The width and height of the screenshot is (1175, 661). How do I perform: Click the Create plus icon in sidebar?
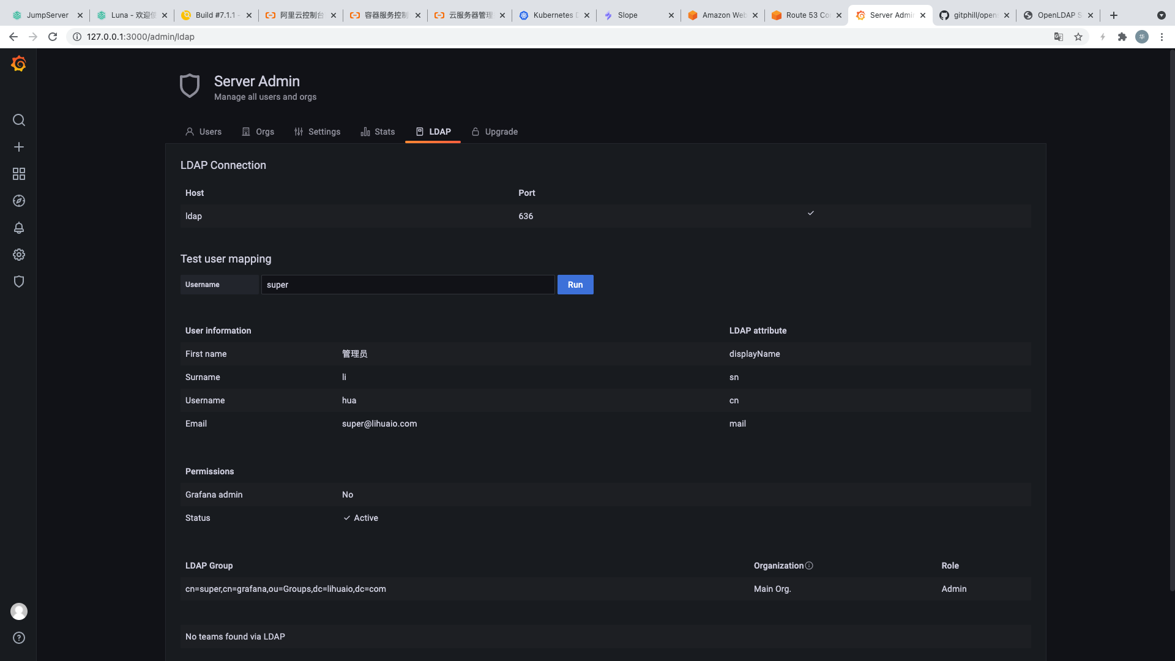pyautogui.click(x=19, y=147)
